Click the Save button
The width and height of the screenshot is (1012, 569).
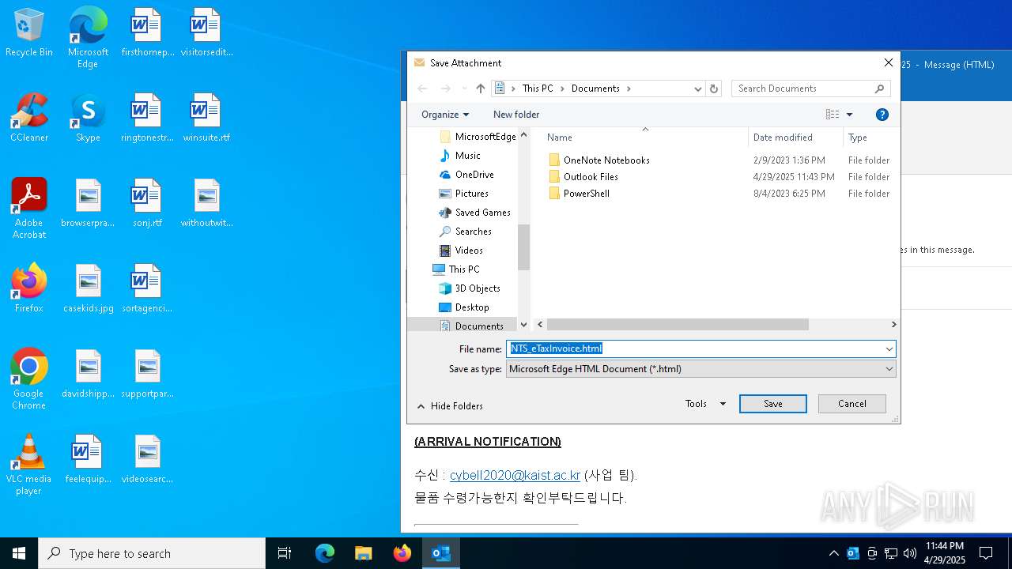[773, 404]
